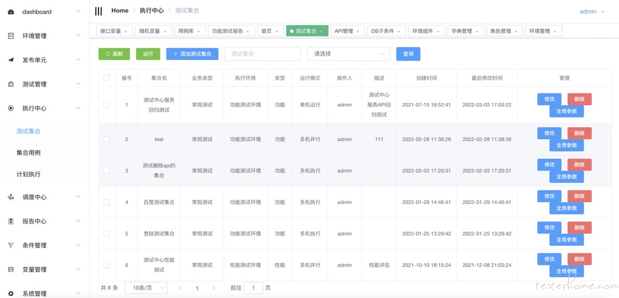
Task: Click the 环境管理 sidebar icon
Action: point(11,36)
